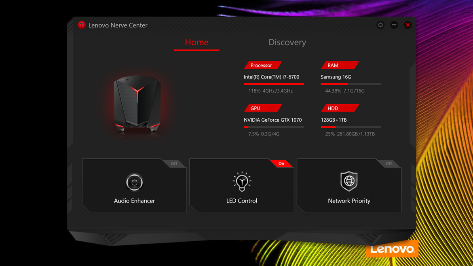Open the Audio Enhancer label

[134, 201]
